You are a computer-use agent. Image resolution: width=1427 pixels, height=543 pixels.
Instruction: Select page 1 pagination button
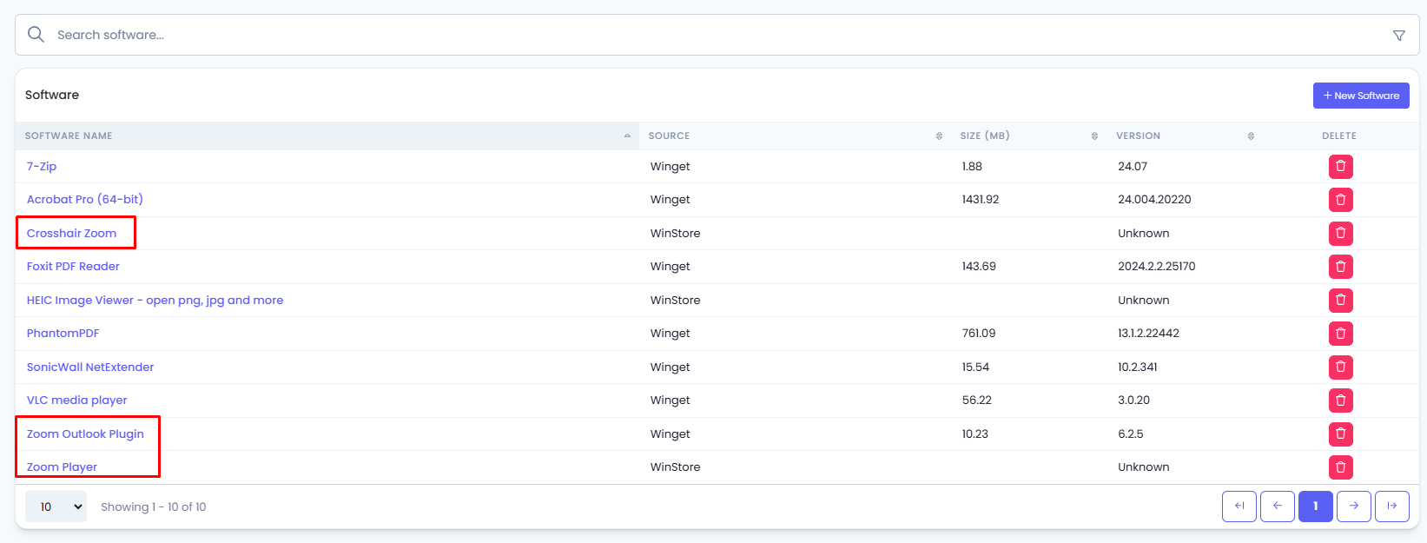(1316, 507)
